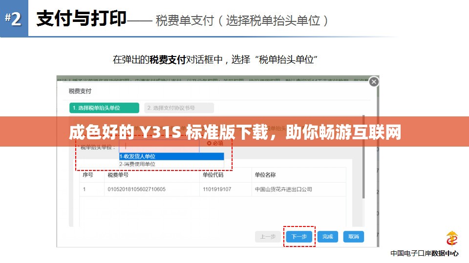Click the 取消 button
This screenshot has width=469, height=263.
tap(354, 237)
